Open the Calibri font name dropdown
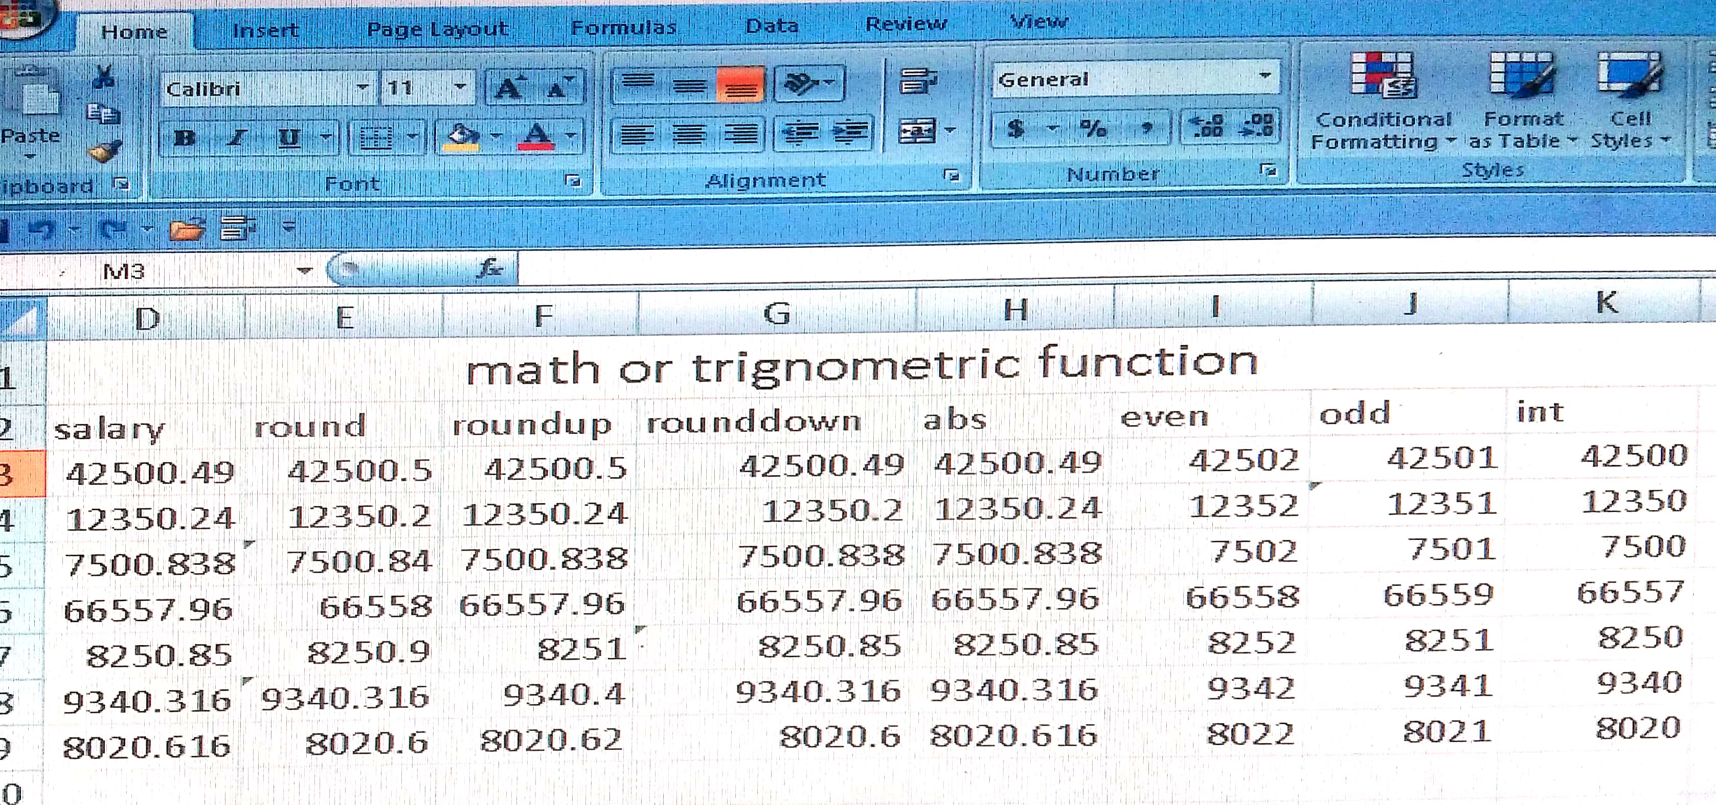This screenshot has height=805, width=1716. 363,87
